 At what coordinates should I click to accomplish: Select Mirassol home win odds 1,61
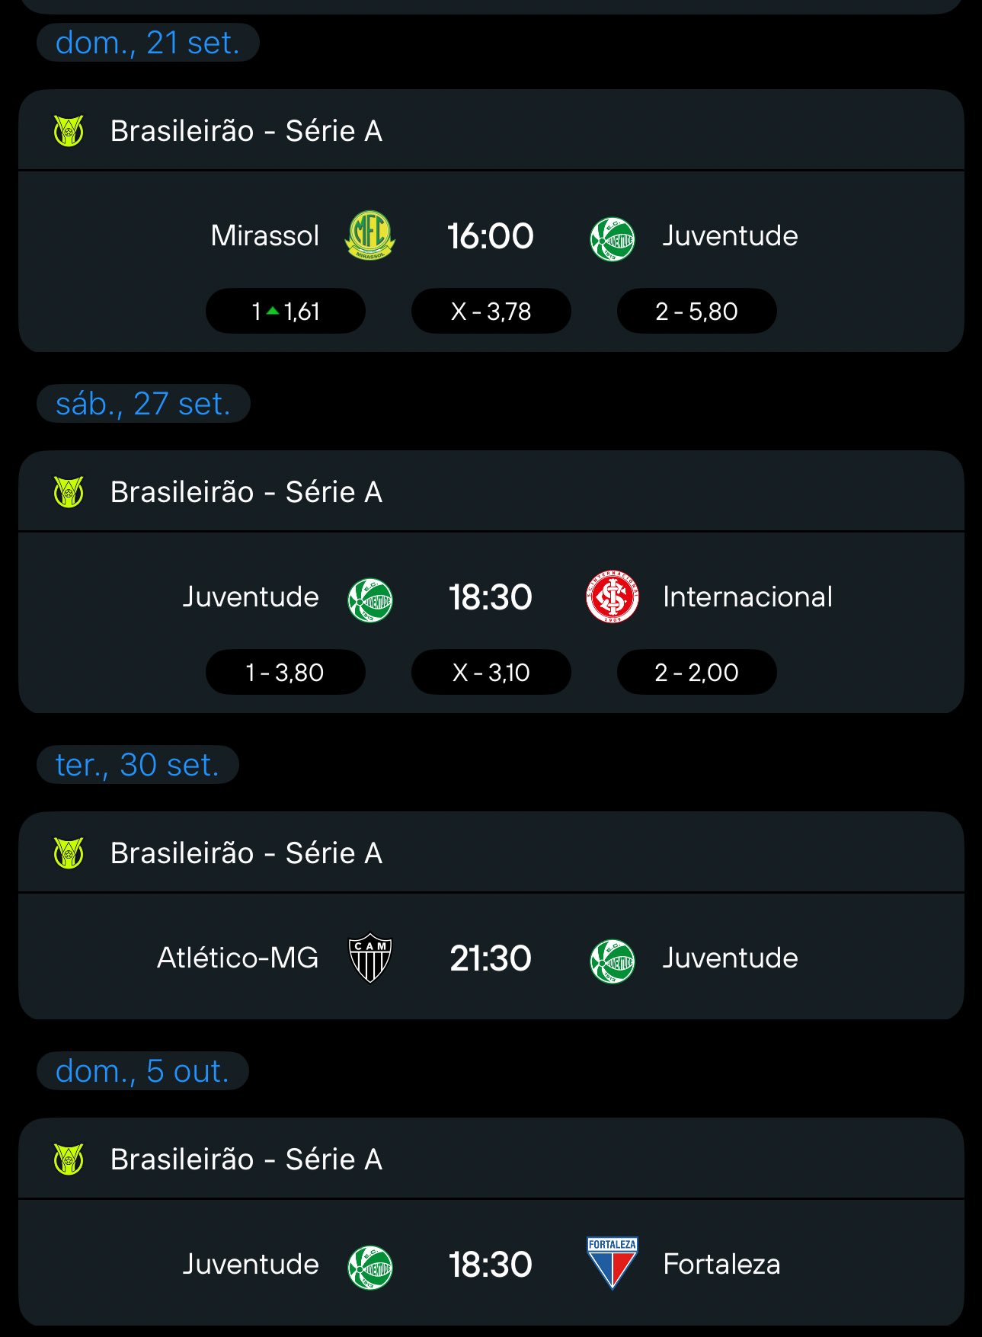[286, 311]
